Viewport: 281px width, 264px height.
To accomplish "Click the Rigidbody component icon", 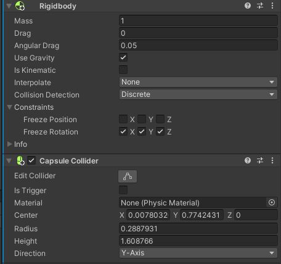I will click(20, 6).
